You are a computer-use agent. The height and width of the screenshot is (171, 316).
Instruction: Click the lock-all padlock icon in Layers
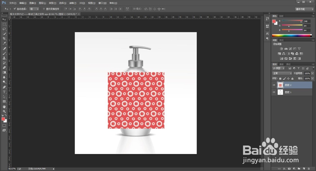click(x=293, y=78)
